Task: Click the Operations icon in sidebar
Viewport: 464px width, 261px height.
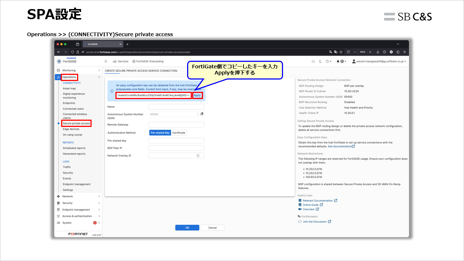Action: coord(58,77)
